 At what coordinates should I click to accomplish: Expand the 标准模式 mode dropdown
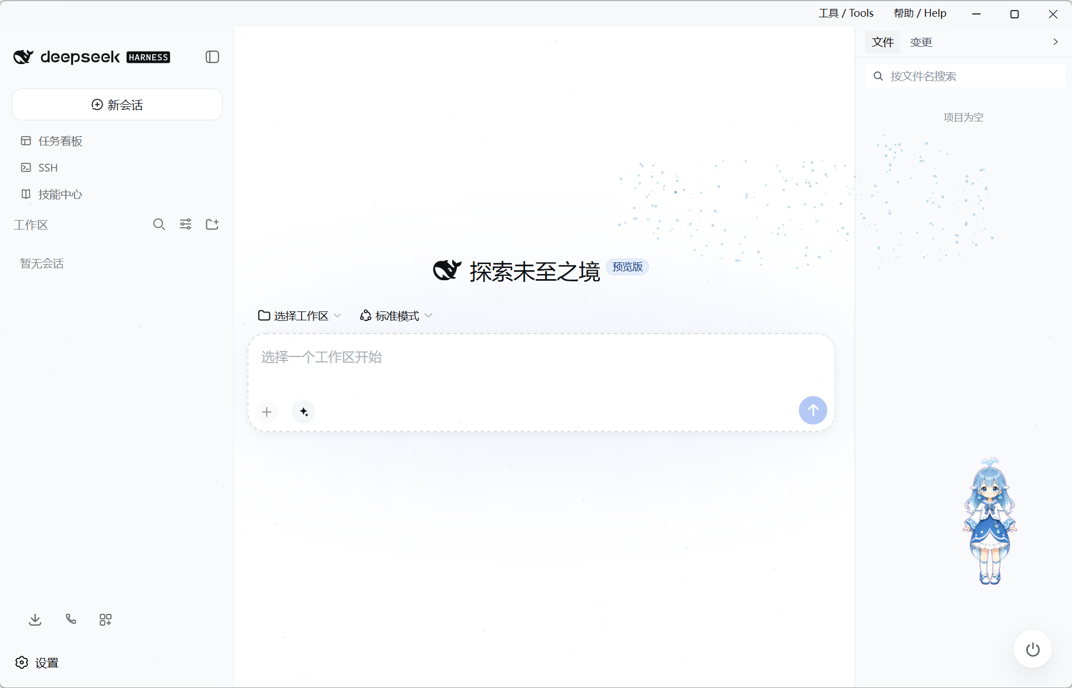click(396, 316)
